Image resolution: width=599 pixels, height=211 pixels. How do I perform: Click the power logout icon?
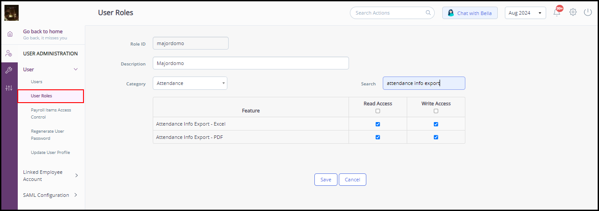(x=588, y=12)
